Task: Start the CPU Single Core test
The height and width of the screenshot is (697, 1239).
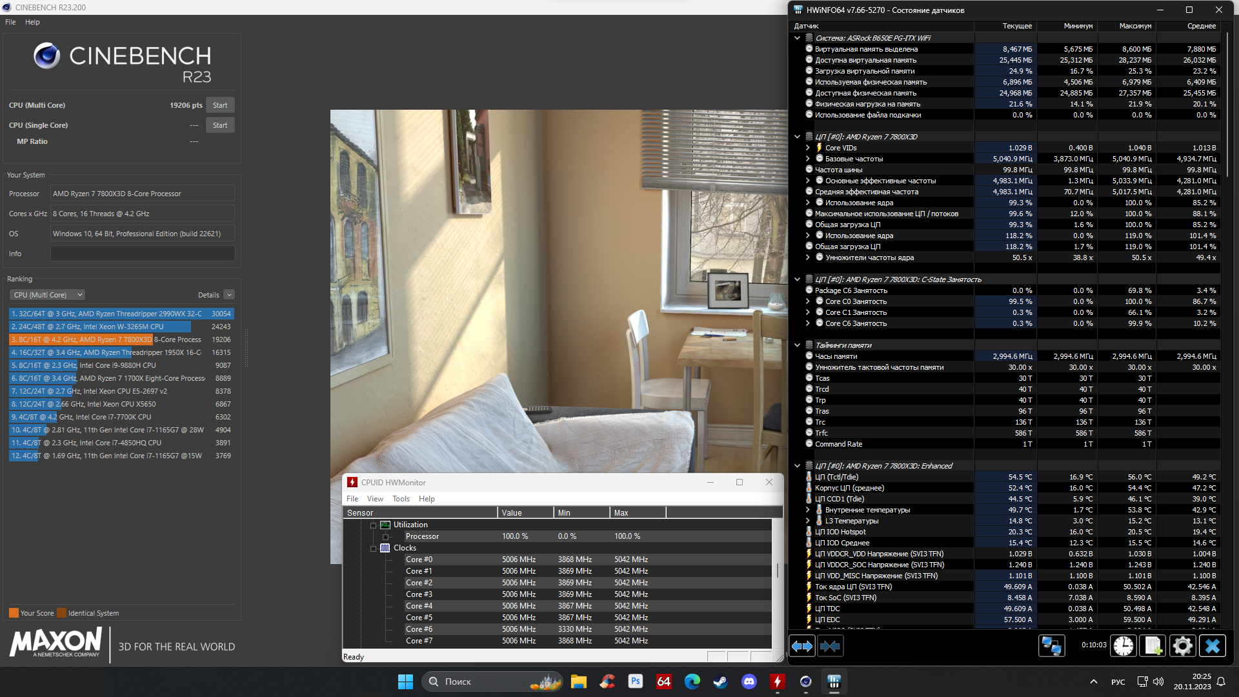Action: tap(220, 125)
